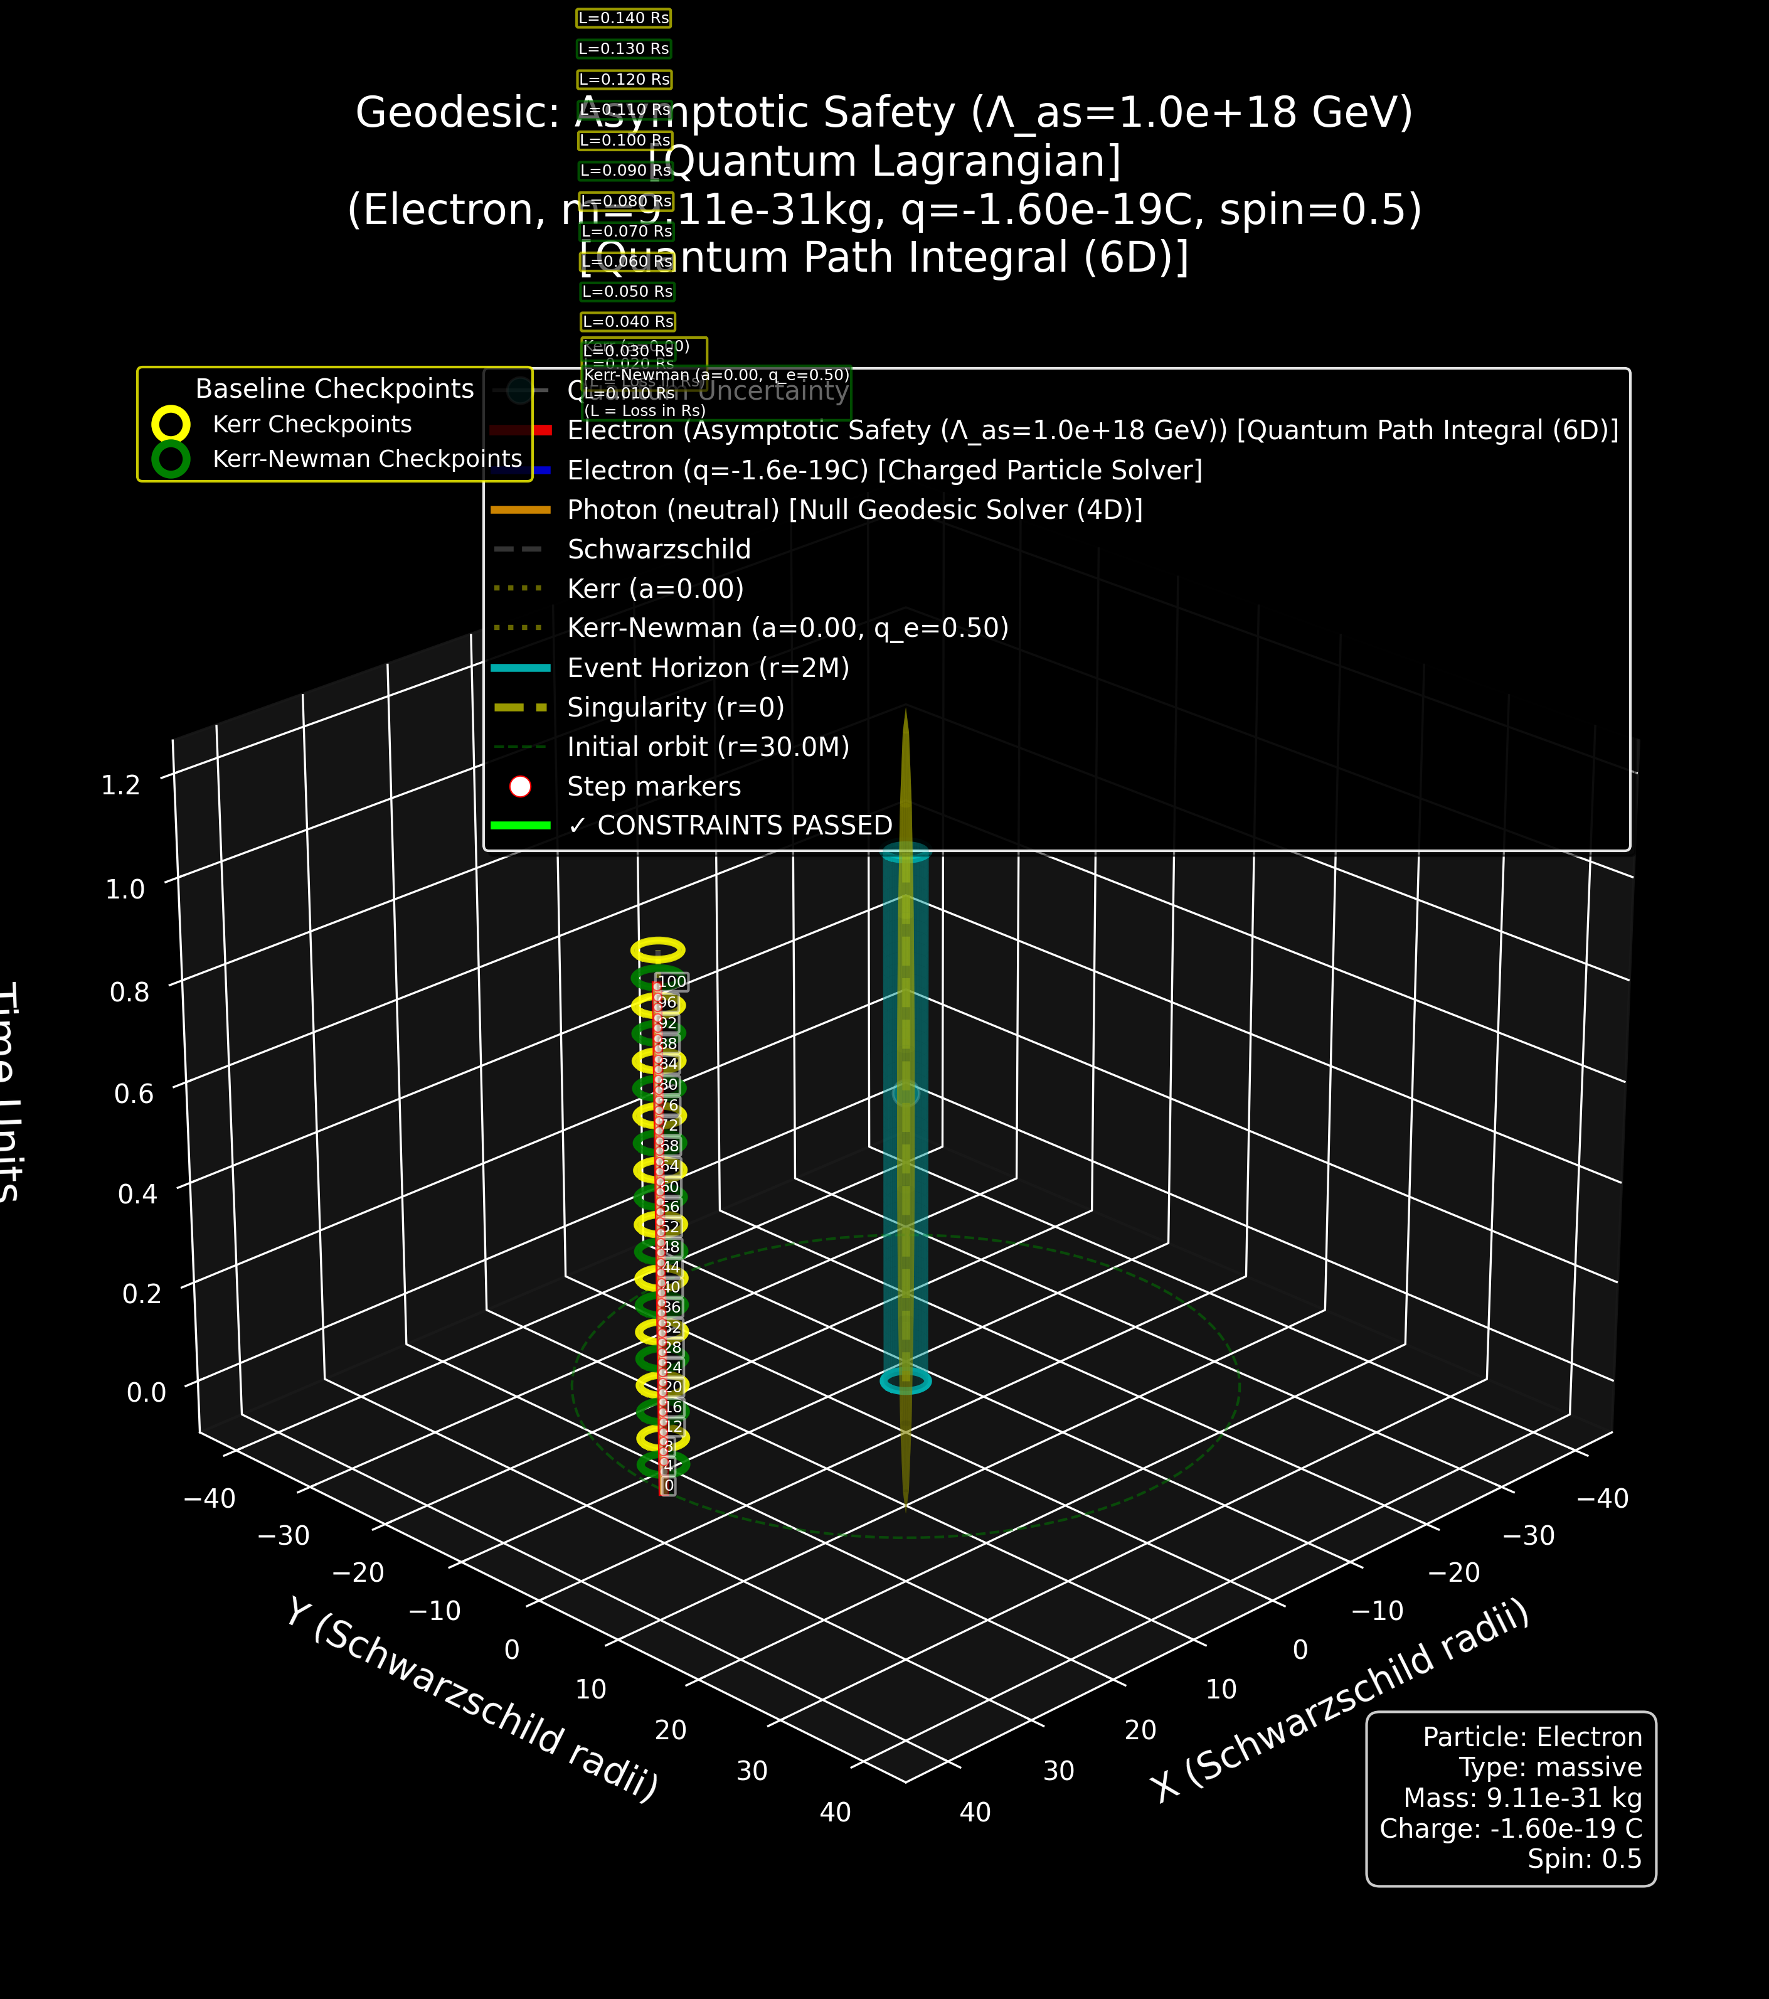Click the white Step markers legend dot
Screen dimensions: 1769x1999
click(x=520, y=786)
